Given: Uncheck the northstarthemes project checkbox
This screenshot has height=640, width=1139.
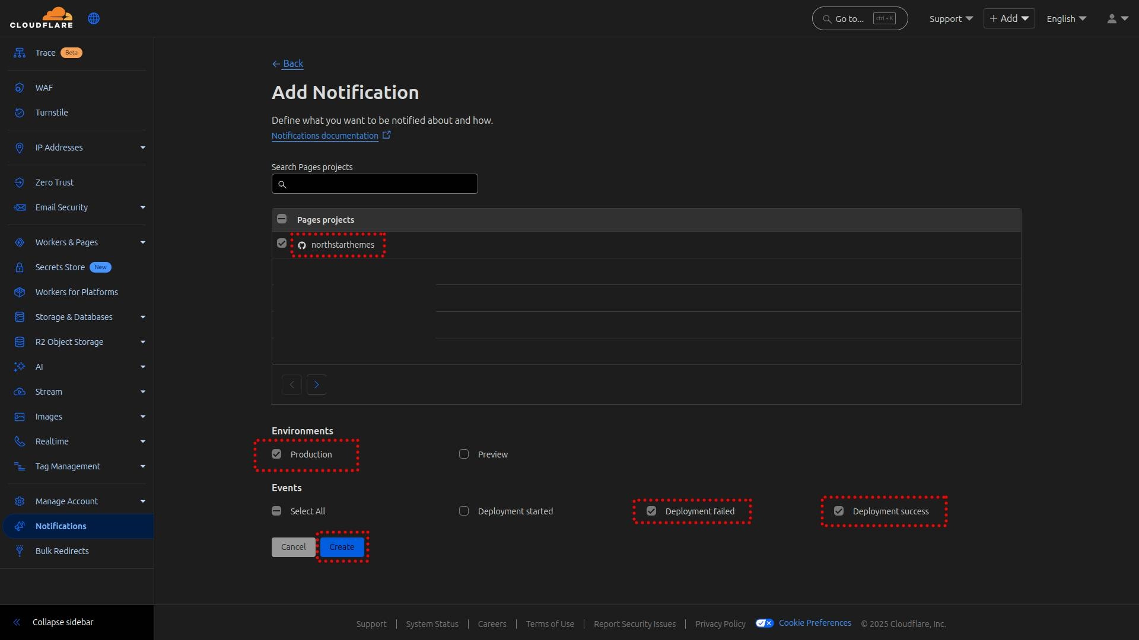Looking at the screenshot, I should (x=282, y=244).
